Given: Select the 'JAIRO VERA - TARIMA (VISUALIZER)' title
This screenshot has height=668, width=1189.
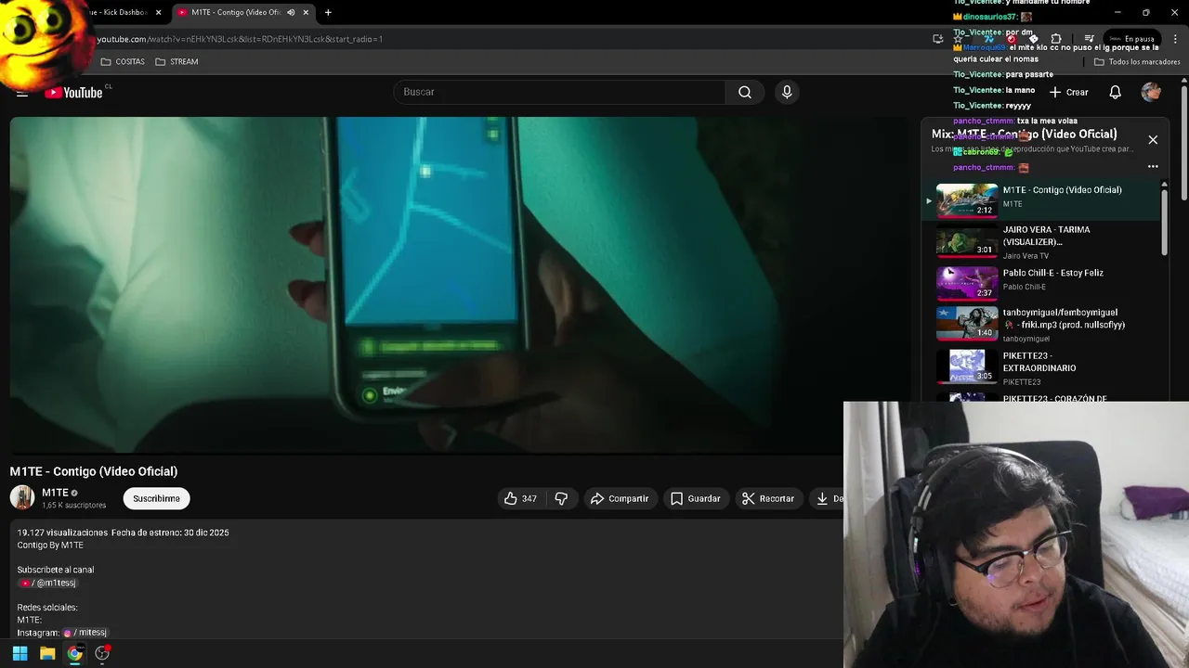Looking at the screenshot, I should point(1046,236).
